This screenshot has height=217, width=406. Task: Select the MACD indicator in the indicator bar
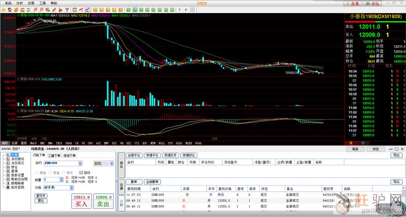tap(33, 143)
